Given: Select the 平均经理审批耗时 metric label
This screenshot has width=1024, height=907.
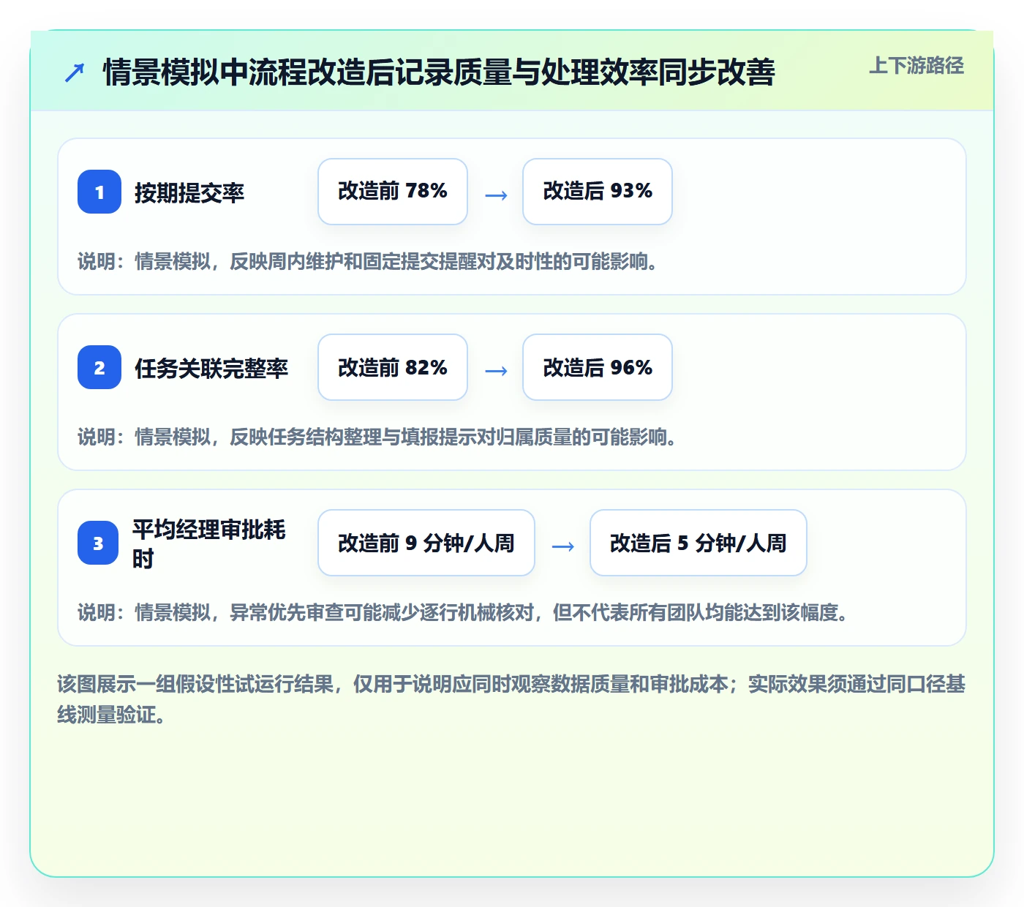Looking at the screenshot, I should point(209,543).
